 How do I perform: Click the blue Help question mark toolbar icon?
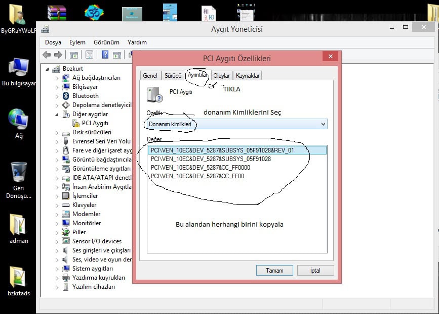[x=105, y=55]
